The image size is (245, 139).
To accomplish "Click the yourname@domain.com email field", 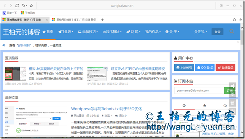I will click(199, 91).
